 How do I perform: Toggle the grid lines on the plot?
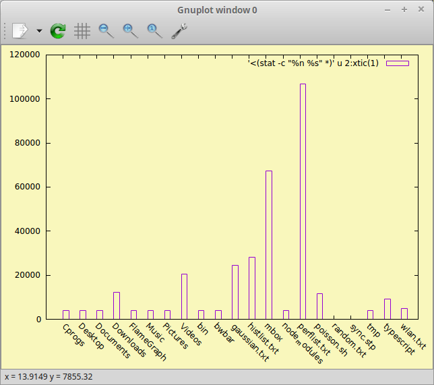click(82, 30)
